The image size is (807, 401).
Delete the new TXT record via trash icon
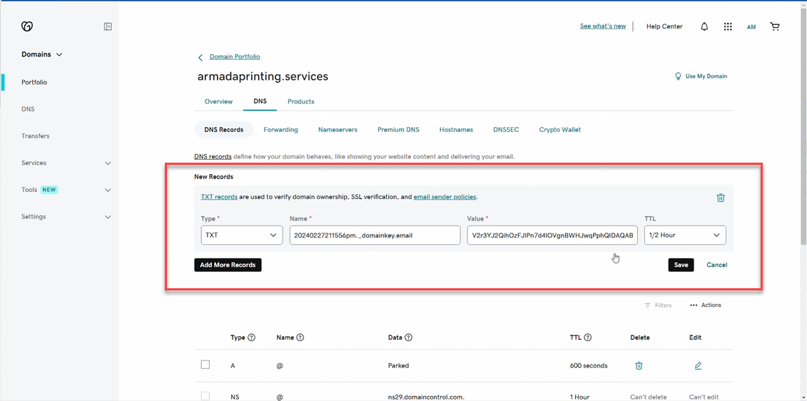721,198
